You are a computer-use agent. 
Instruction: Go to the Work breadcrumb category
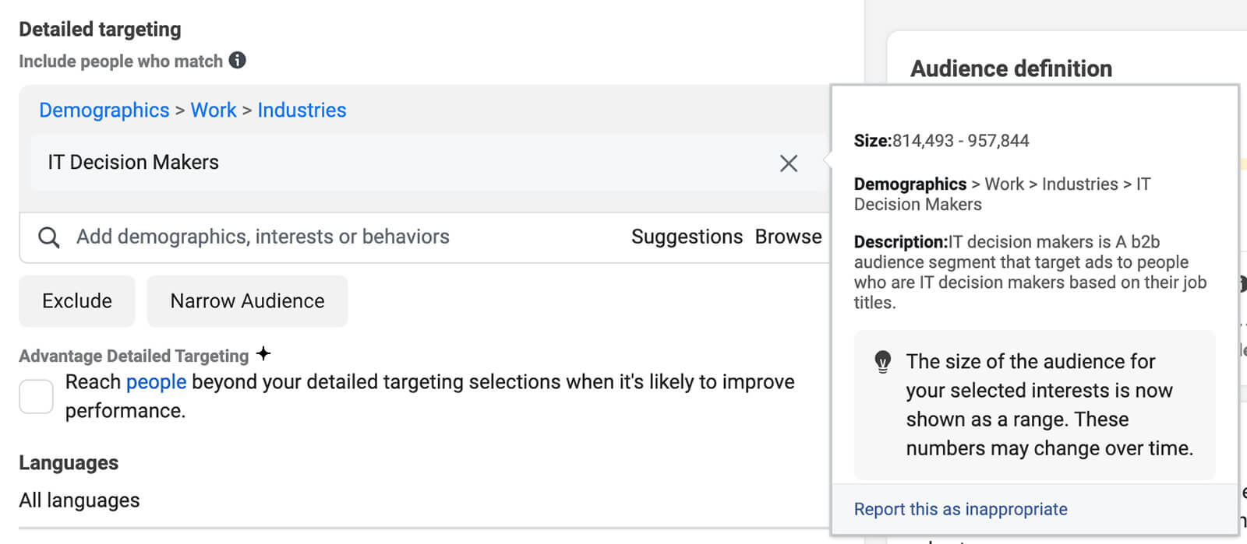coord(214,111)
